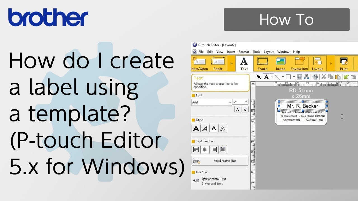Undo with the green arrow icon
Image resolution: width=358 pixels, height=201 pixels.
(347, 77)
